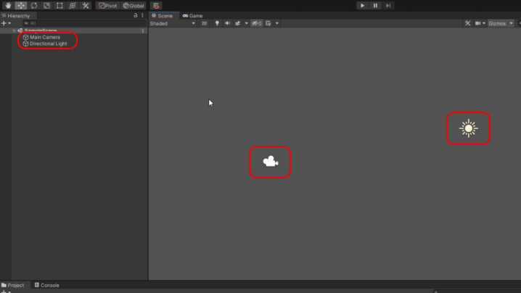Toggle Global/Local handle rotation
The height and width of the screenshot is (293, 521).
134,6
